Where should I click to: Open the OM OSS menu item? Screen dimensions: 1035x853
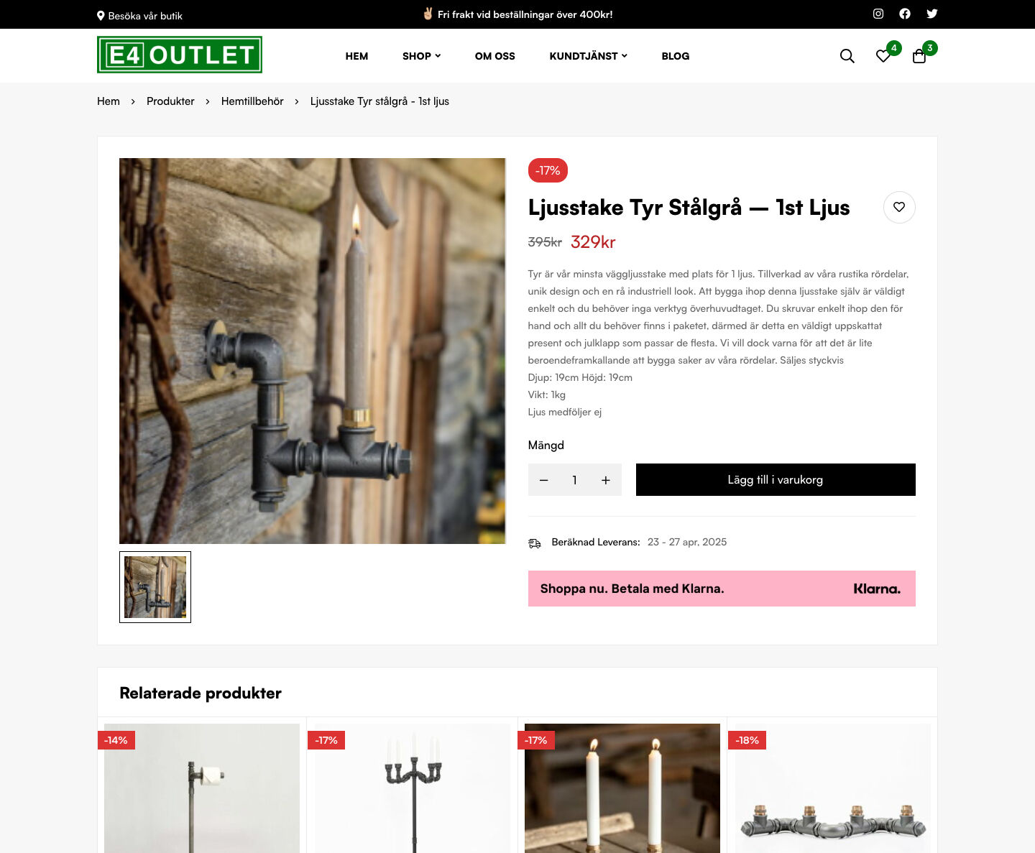[495, 56]
